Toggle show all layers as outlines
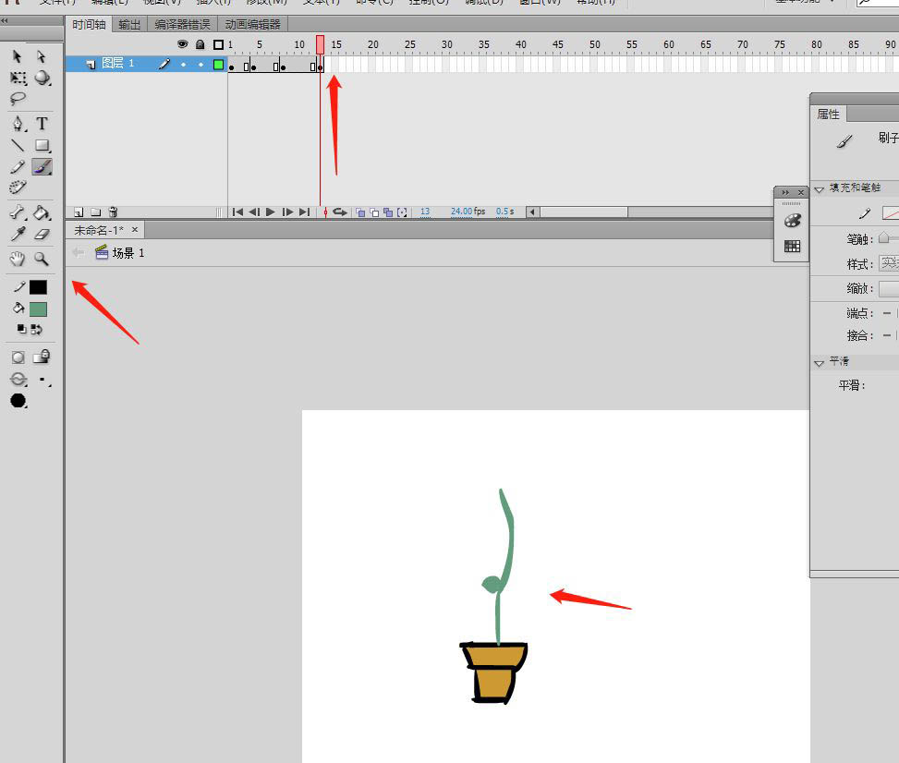 [218, 44]
